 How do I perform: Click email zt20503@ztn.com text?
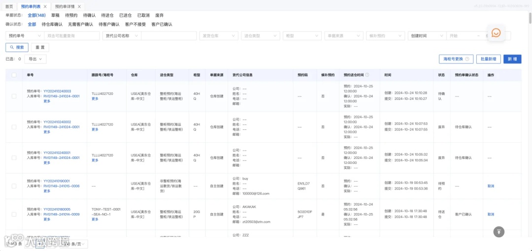click(256, 222)
